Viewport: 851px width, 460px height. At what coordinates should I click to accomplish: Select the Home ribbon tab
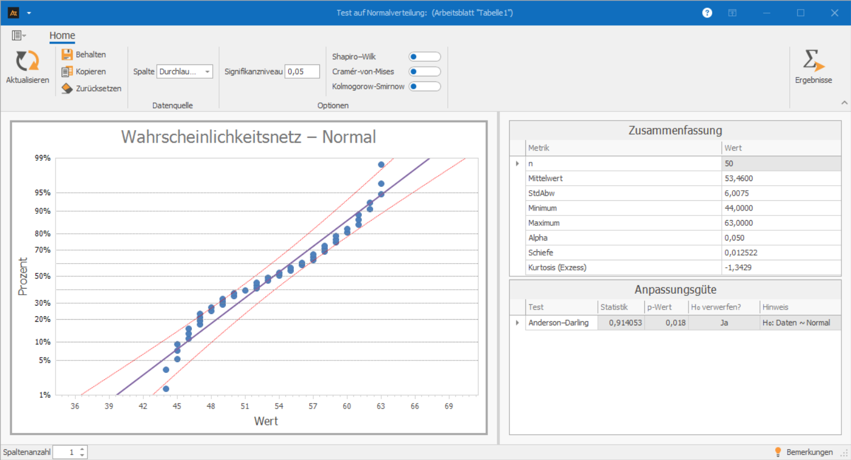pyautogui.click(x=62, y=36)
